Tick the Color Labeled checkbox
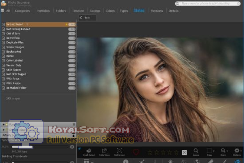 click(3, 61)
